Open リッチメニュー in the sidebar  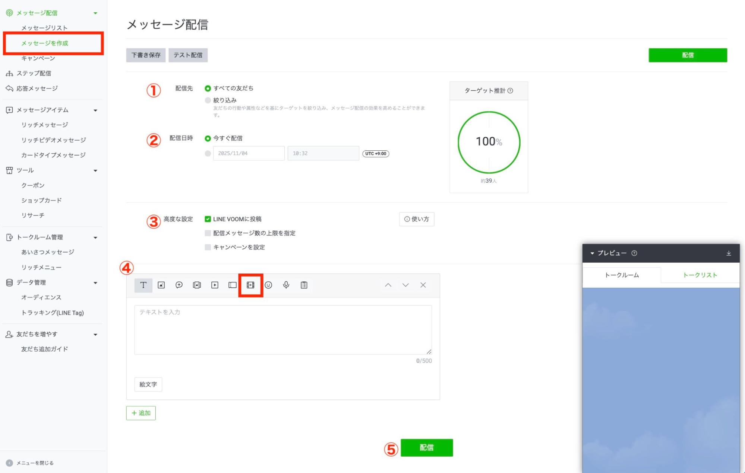point(41,267)
